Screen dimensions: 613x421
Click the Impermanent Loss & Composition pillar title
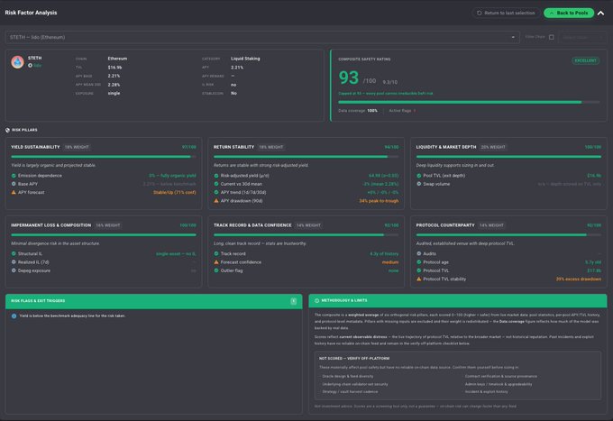[50, 225]
